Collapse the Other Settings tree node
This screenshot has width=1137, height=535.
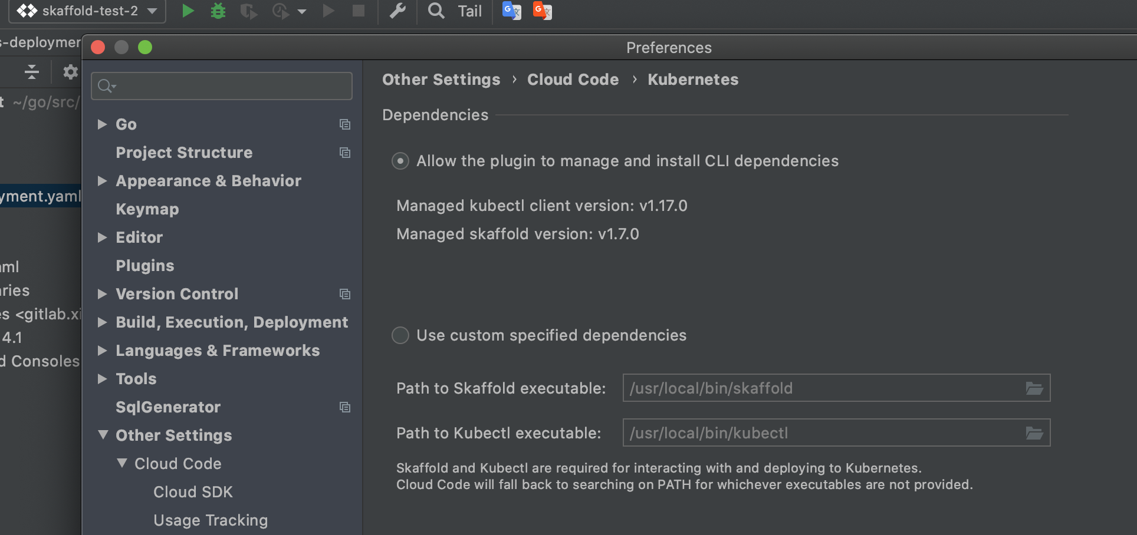coord(103,435)
